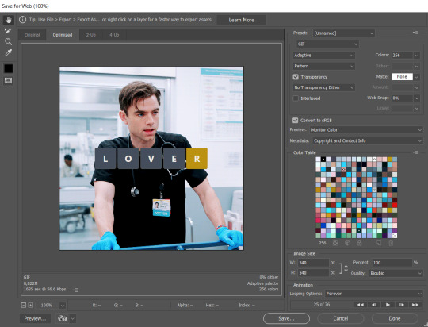The image size is (428, 327).
Task: Select the Zoom tool
Action: (x=8, y=41)
